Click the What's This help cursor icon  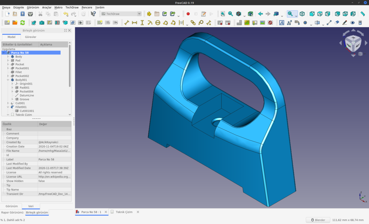(93, 14)
